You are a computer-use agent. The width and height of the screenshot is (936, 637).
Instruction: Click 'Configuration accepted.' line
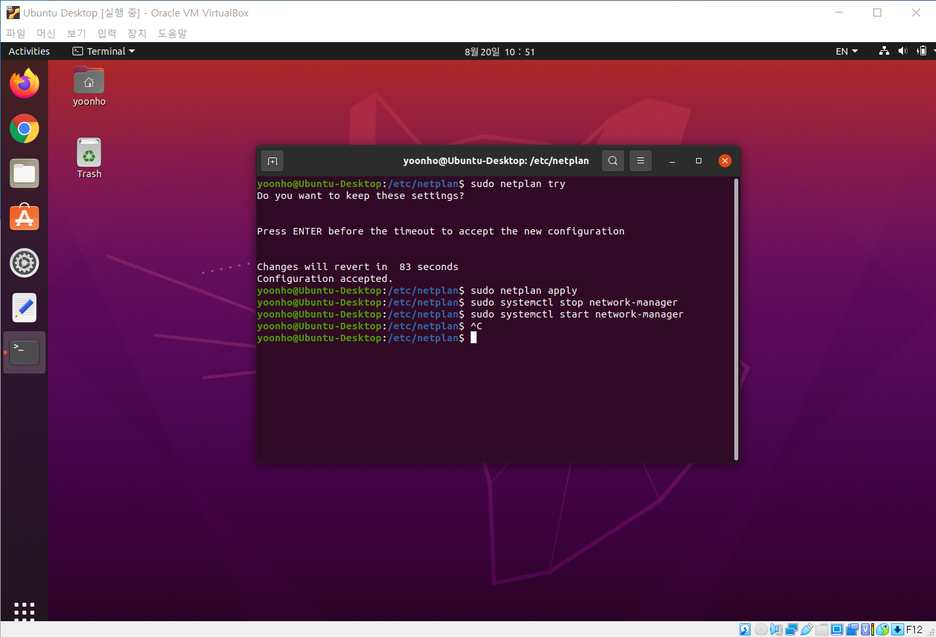point(325,279)
